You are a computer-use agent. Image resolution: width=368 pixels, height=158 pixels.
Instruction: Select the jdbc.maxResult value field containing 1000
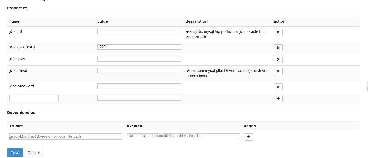click(x=139, y=47)
